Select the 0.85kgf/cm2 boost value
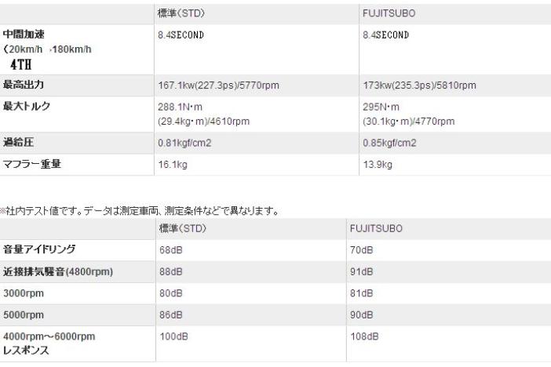 coord(392,144)
